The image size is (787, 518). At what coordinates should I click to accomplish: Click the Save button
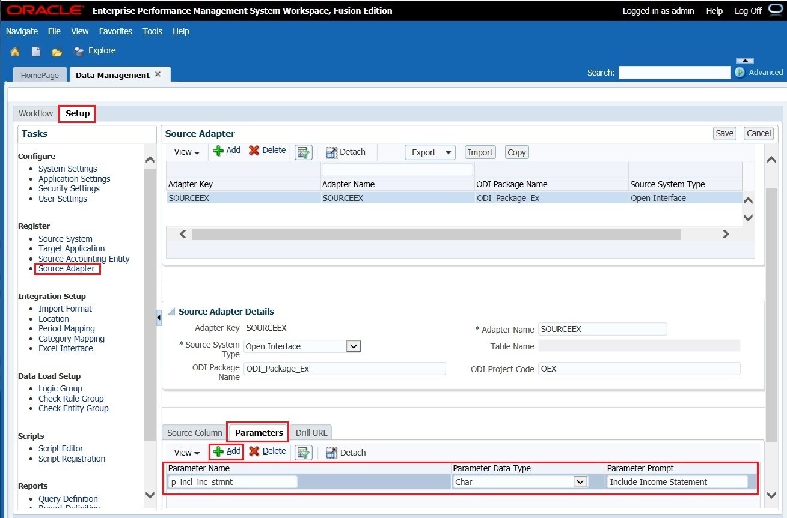pyautogui.click(x=724, y=133)
